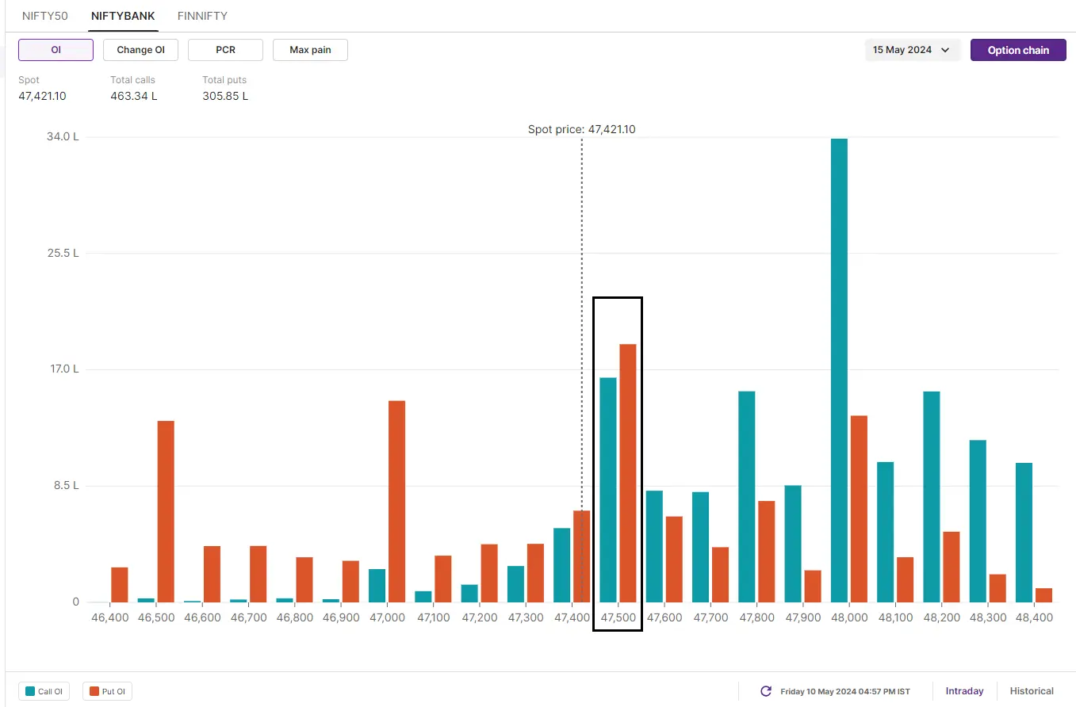Screen dimensions: 1076x707
Task: Switch to Historical data
Action: [x=1032, y=691]
